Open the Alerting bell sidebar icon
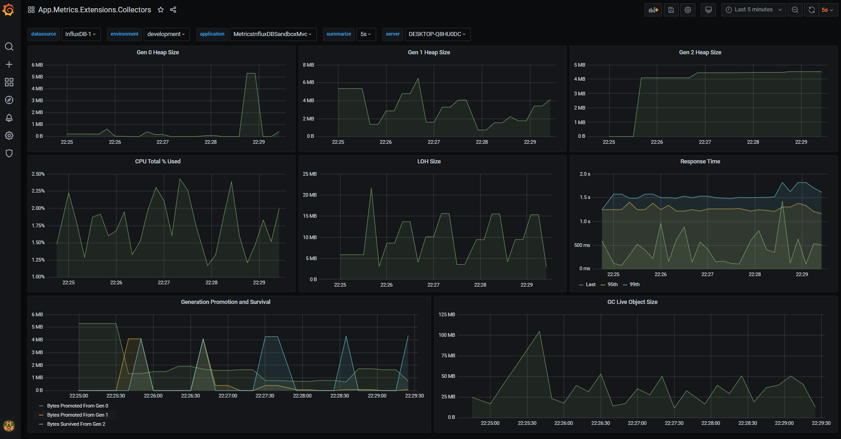The image size is (841, 439). [9, 118]
